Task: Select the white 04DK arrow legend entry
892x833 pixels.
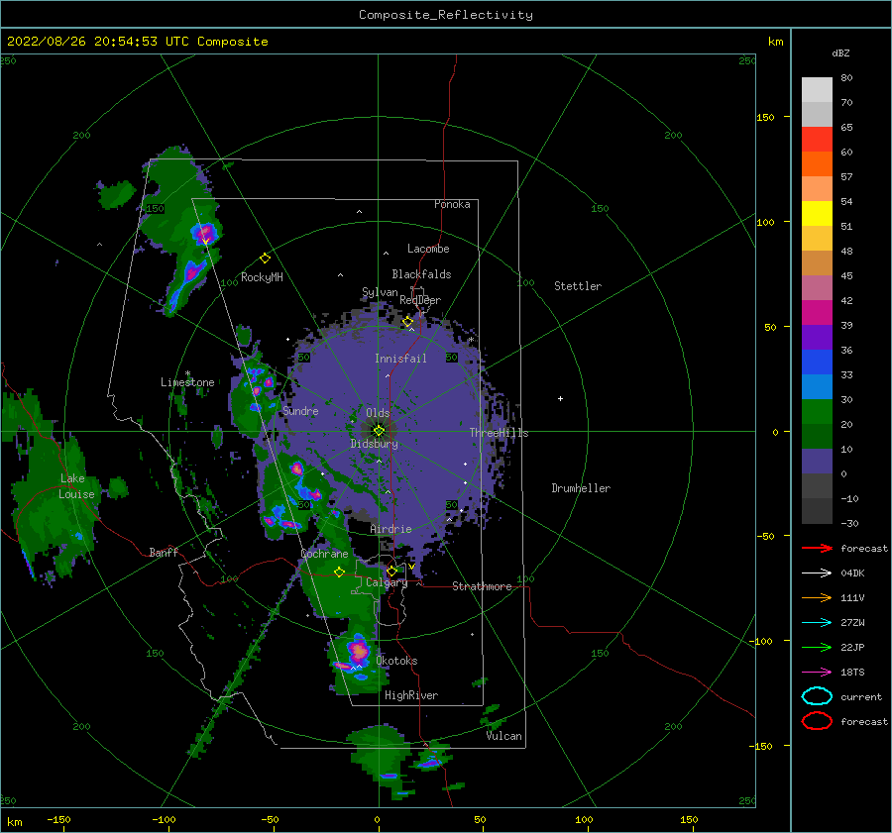Action: tap(817, 573)
